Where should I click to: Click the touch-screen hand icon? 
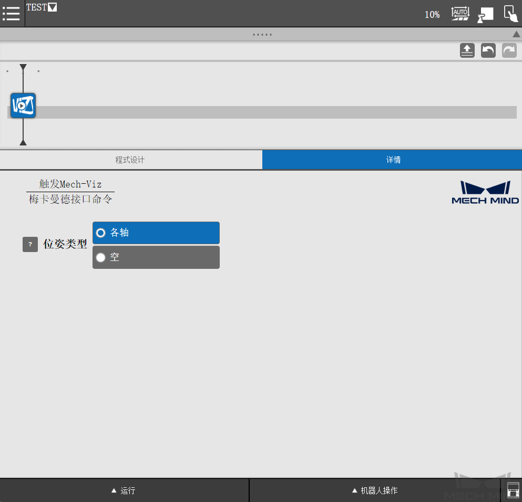[510, 14]
